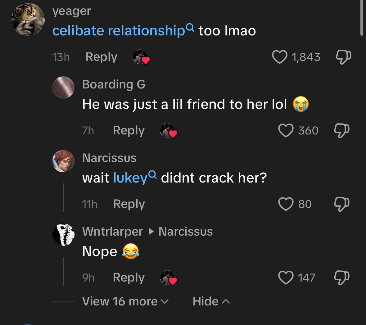Reply to yeager's comment
Viewport: 366px width, 325px height.
pos(101,57)
